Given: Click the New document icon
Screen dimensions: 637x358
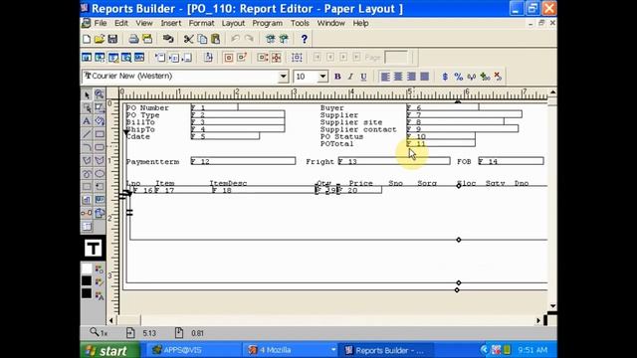Looking at the screenshot, I should point(87,39).
